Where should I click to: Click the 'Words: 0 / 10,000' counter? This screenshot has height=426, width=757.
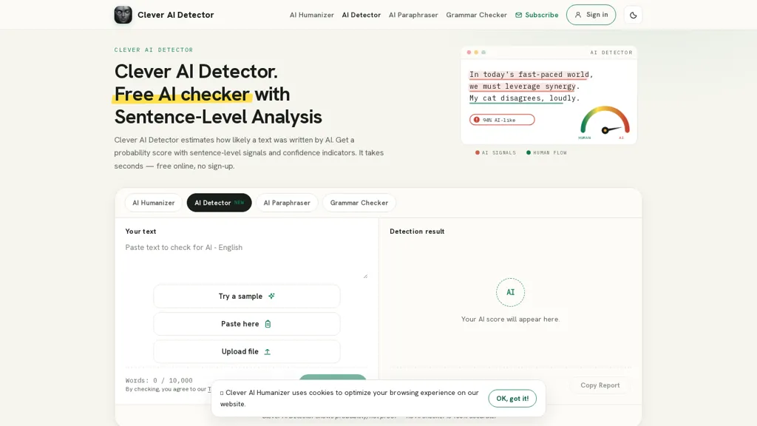(159, 381)
